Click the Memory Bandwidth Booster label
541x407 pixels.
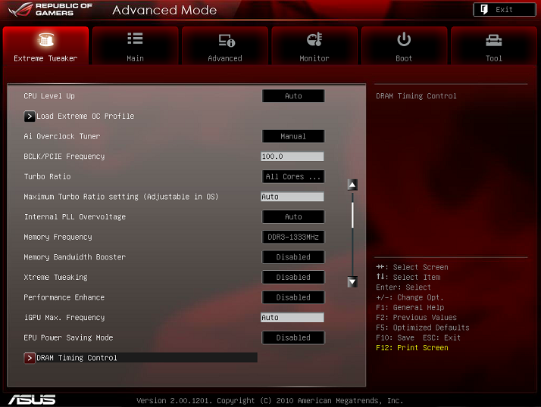point(74,257)
